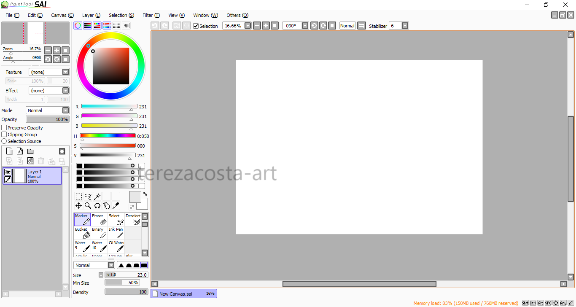576x307 pixels.
Task: Select the Eraser tool
Action: [x=99, y=220]
